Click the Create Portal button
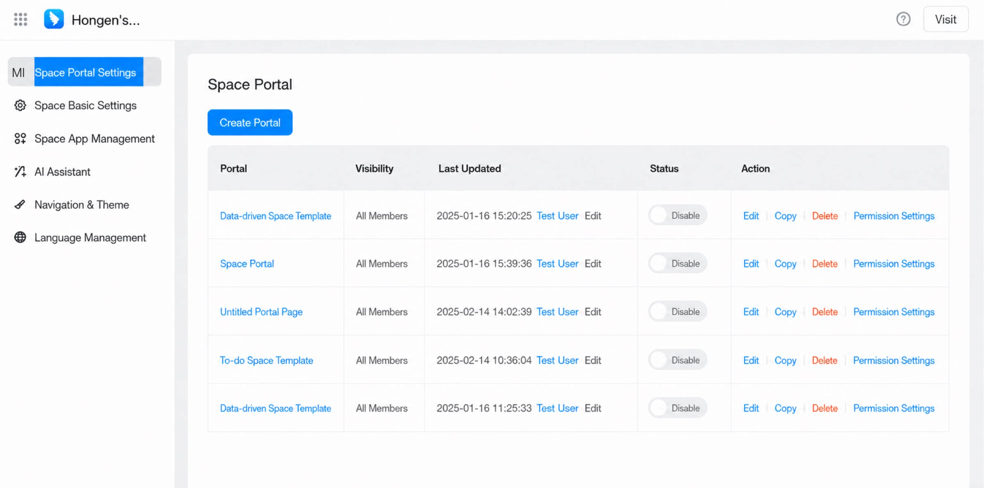The width and height of the screenshot is (984, 488). tap(250, 122)
